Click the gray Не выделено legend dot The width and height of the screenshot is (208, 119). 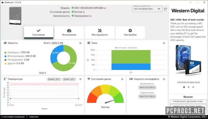coord(5,60)
